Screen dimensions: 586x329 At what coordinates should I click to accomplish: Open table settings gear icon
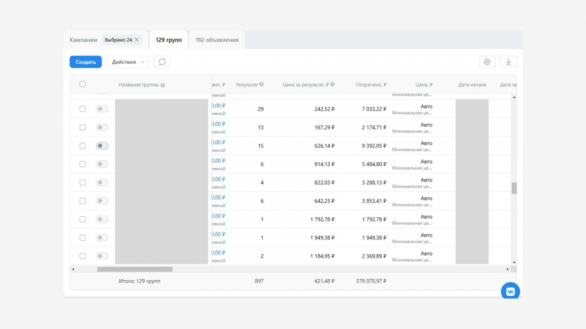tap(487, 62)
